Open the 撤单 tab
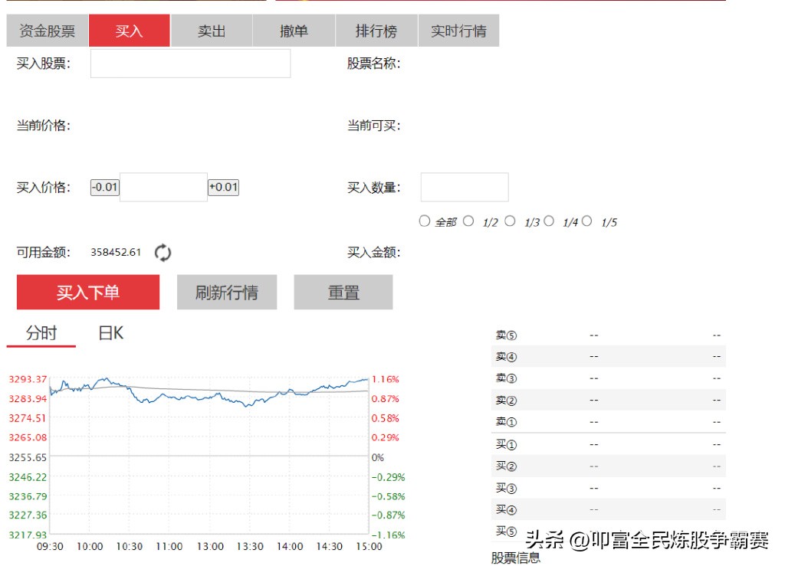785x566 pixels. click(x=294, y=30)
